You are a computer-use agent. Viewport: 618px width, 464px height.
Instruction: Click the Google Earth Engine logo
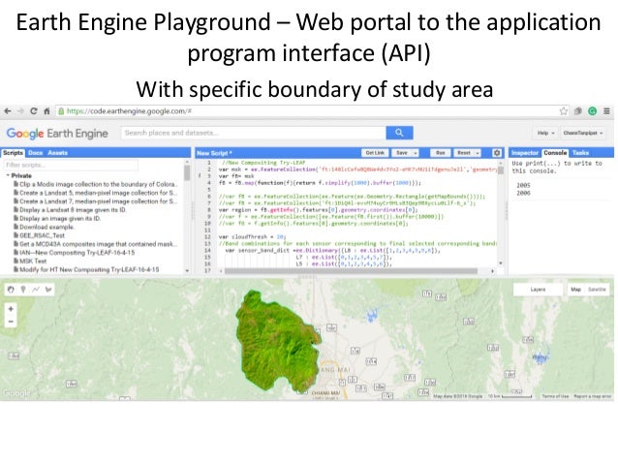click(57, 134)
